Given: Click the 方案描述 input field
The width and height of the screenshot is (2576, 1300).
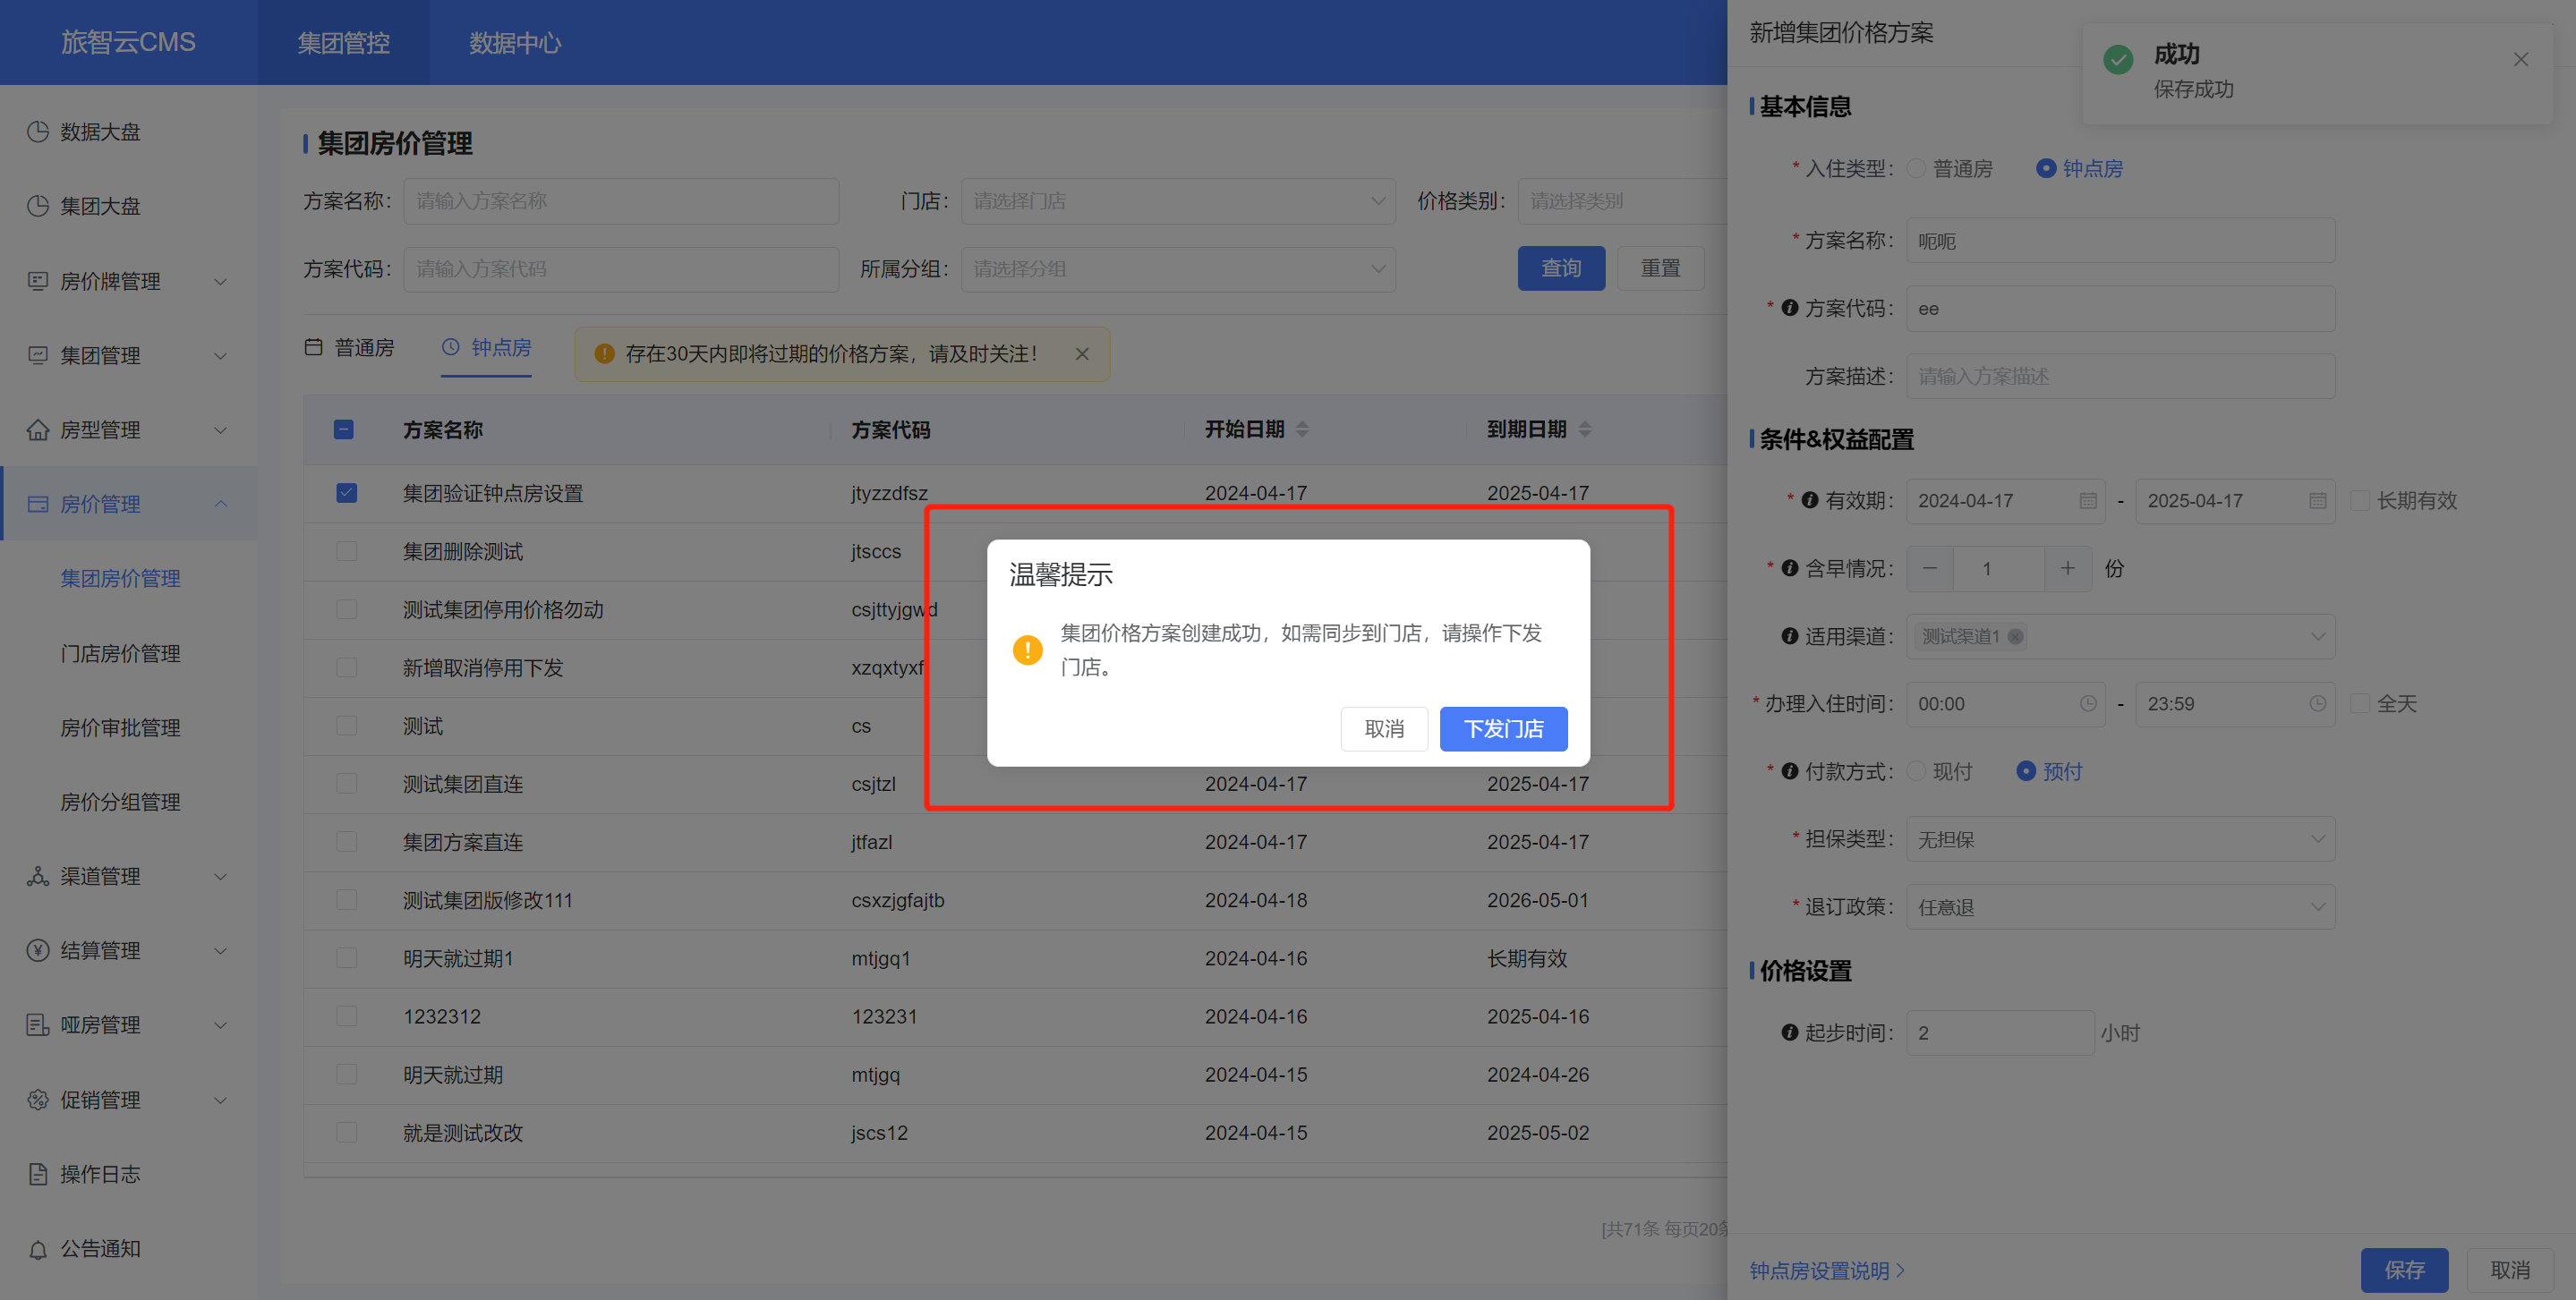Looking at the screenshot, I should tap(2120, 376).
